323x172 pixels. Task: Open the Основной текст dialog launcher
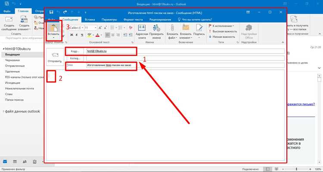pyautogui.click(x=132, y=43)
